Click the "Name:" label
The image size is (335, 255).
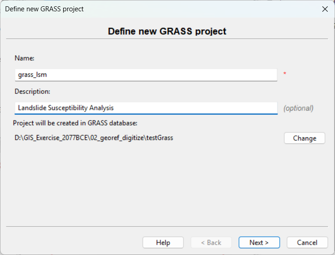tap(24, 58)
